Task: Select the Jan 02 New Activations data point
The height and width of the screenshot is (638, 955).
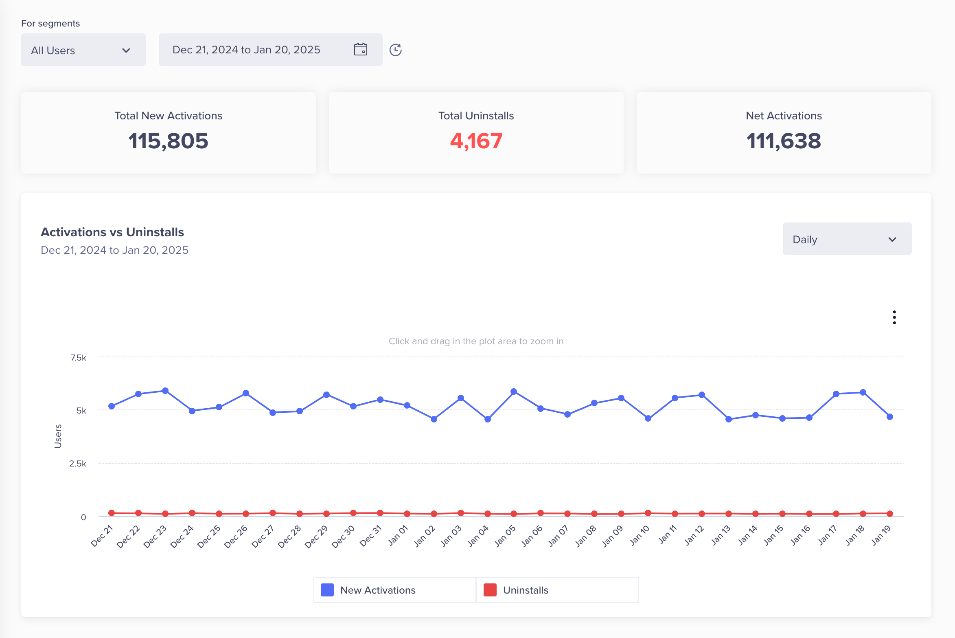Action: coord(434,419)
